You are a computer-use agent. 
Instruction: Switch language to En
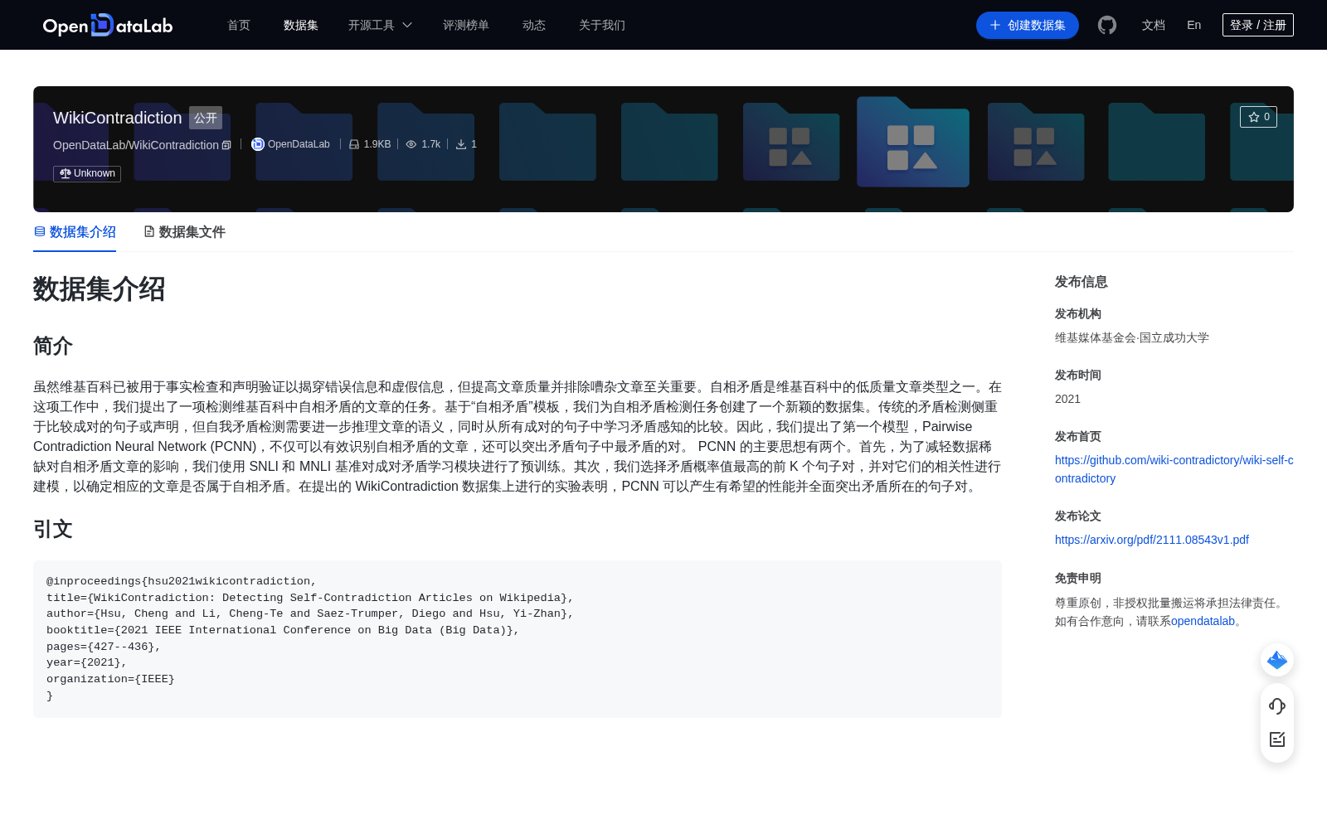click(1194, 25)
